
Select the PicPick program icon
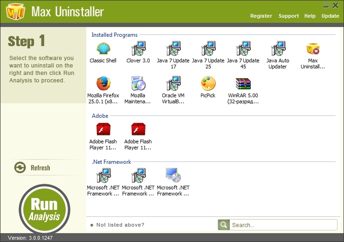pos(208,84)
